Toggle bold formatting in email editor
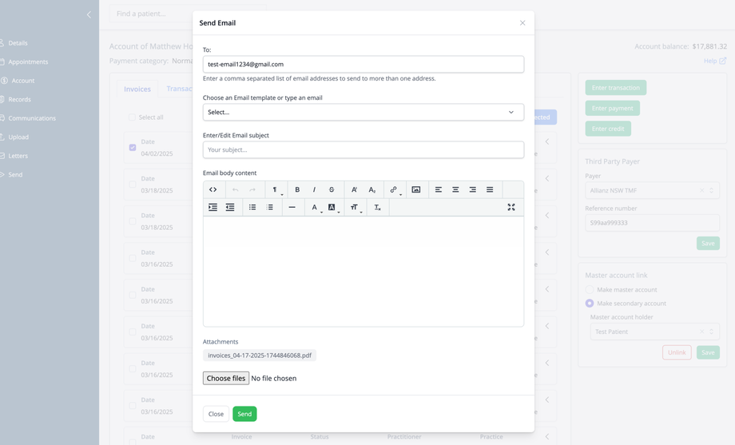Viewport: 735px width, 445px height. pyautogui.click(x=296, y=189)
